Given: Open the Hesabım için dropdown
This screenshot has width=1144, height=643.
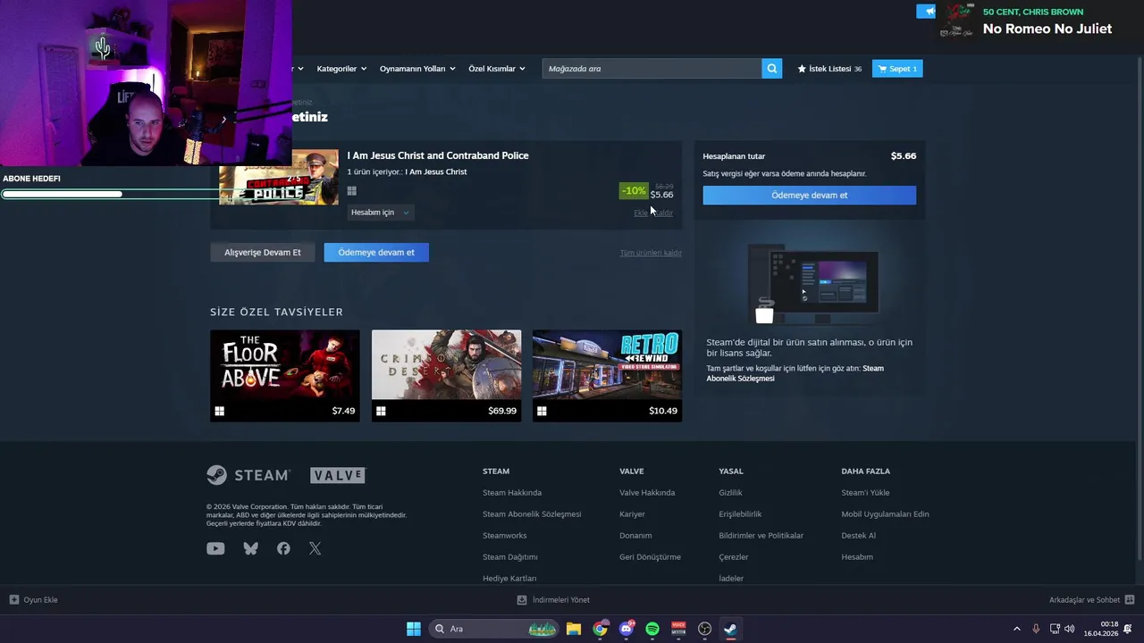Looking at the screenshot, I should [x=380, y=213].
